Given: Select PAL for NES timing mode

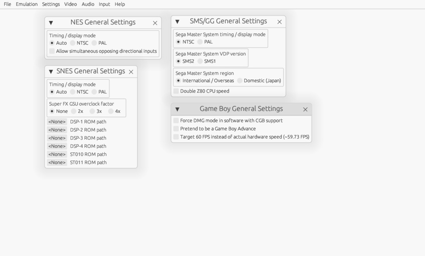Looking at the screenshot, I should (x=94, y=43).
